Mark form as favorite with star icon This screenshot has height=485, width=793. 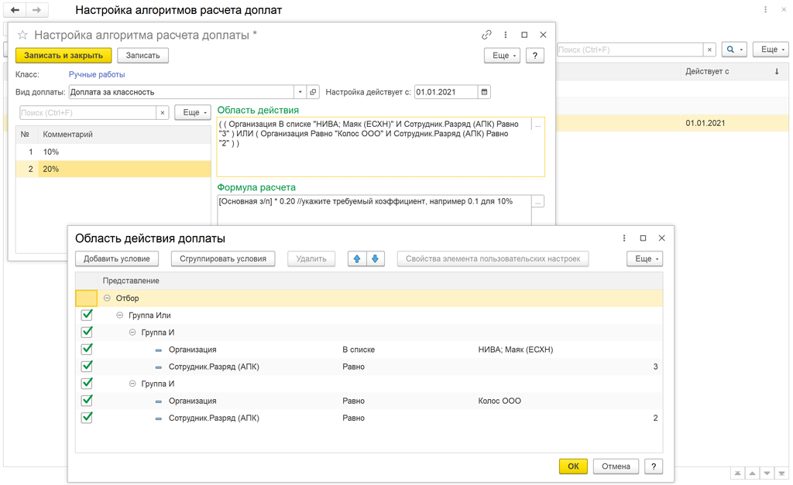[x=22, y=35]
